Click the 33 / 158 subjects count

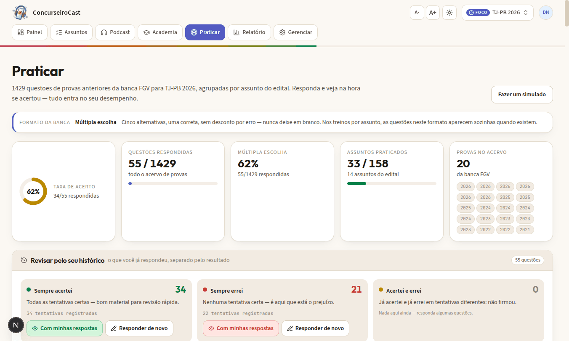[368, 164]
